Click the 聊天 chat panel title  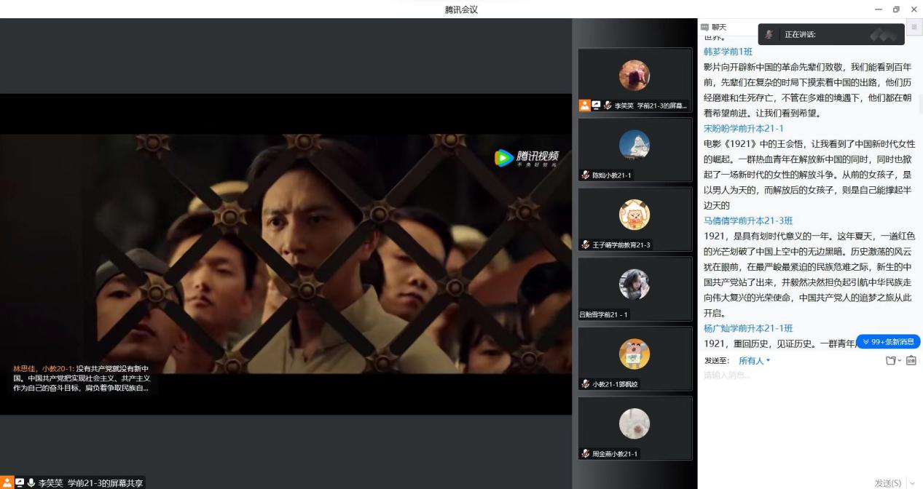(x=719, y=27)
